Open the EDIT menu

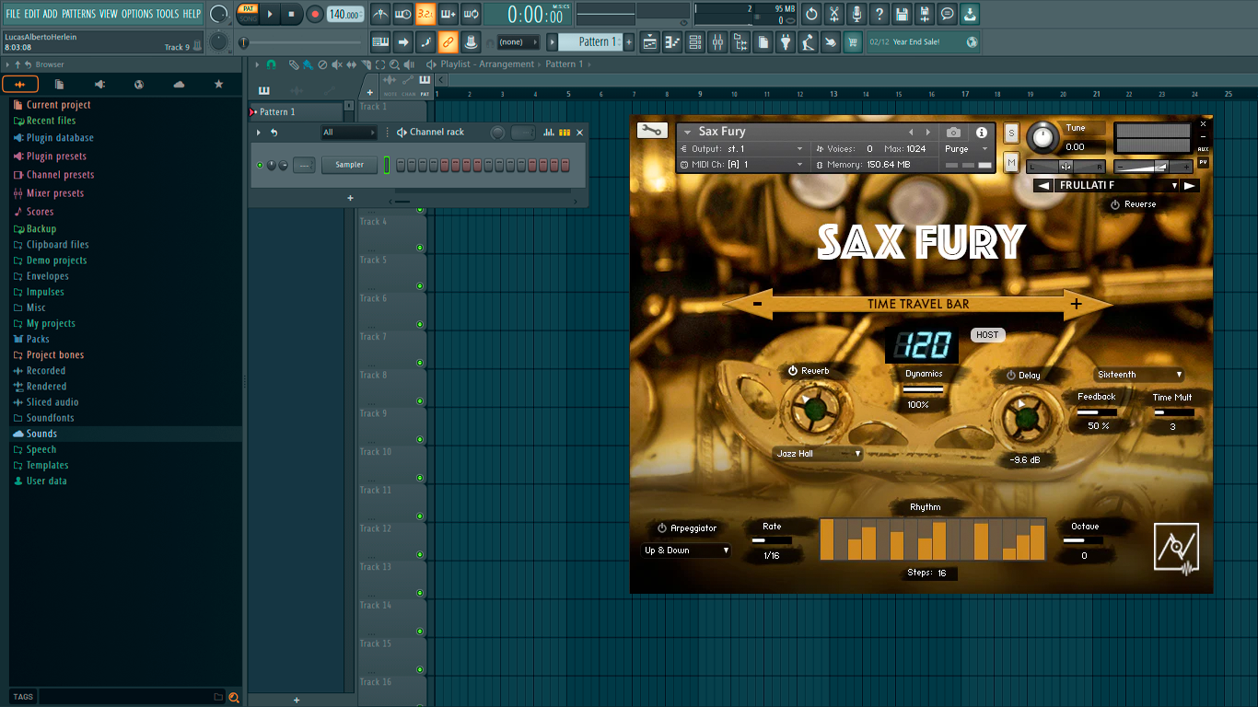click(x=32, y=14)
